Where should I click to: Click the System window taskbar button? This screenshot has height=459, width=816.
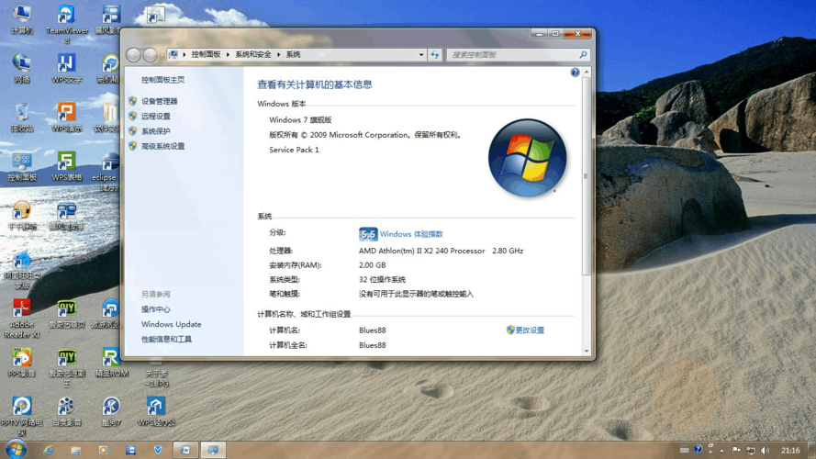pyautogui.click(x=213, y=450)
